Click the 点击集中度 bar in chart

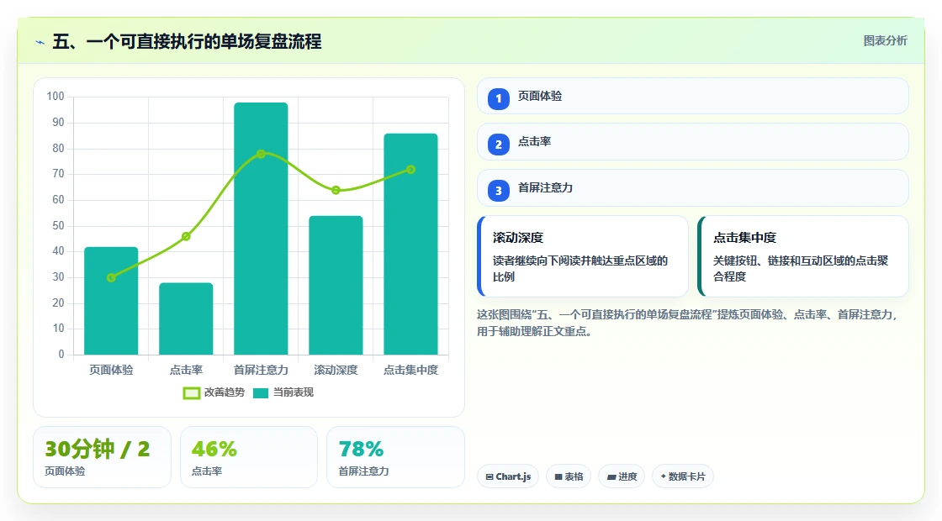(411, 245)
